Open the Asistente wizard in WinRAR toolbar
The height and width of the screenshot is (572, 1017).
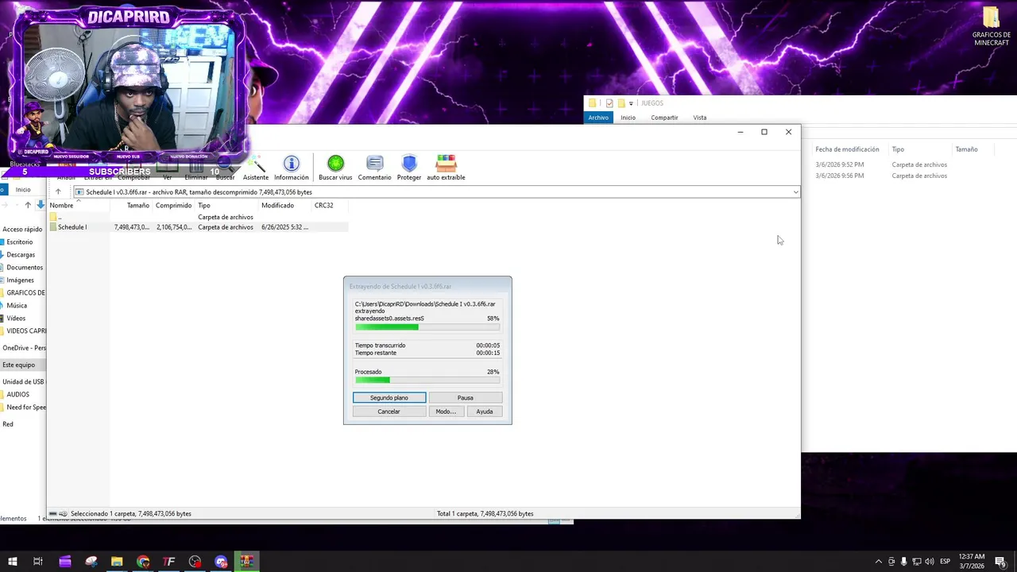(256, 168)
